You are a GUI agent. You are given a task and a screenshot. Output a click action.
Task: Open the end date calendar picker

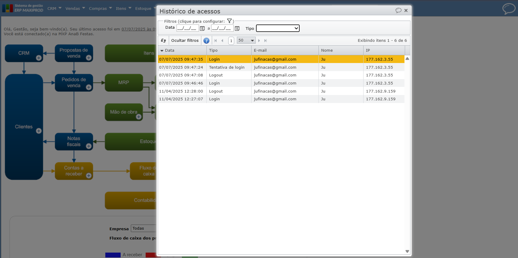click(x=237, y=29)
